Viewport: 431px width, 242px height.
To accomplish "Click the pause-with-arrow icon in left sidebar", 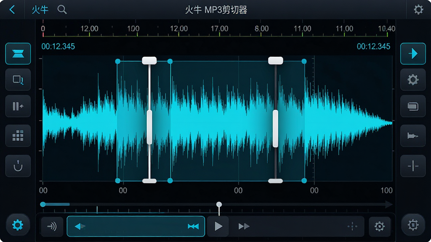I will click(18, 106).
